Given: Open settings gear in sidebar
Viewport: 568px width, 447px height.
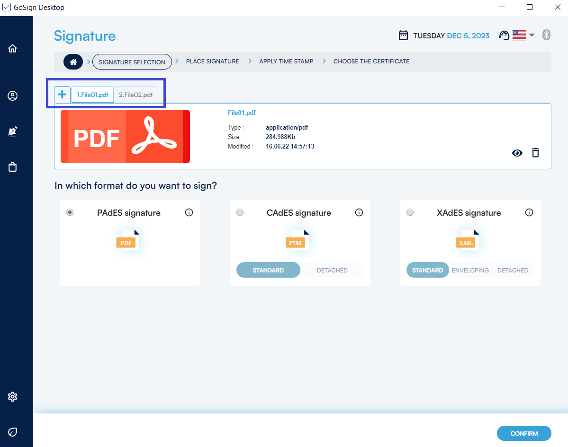Looking at the screenshot, I should pos(13,396).
